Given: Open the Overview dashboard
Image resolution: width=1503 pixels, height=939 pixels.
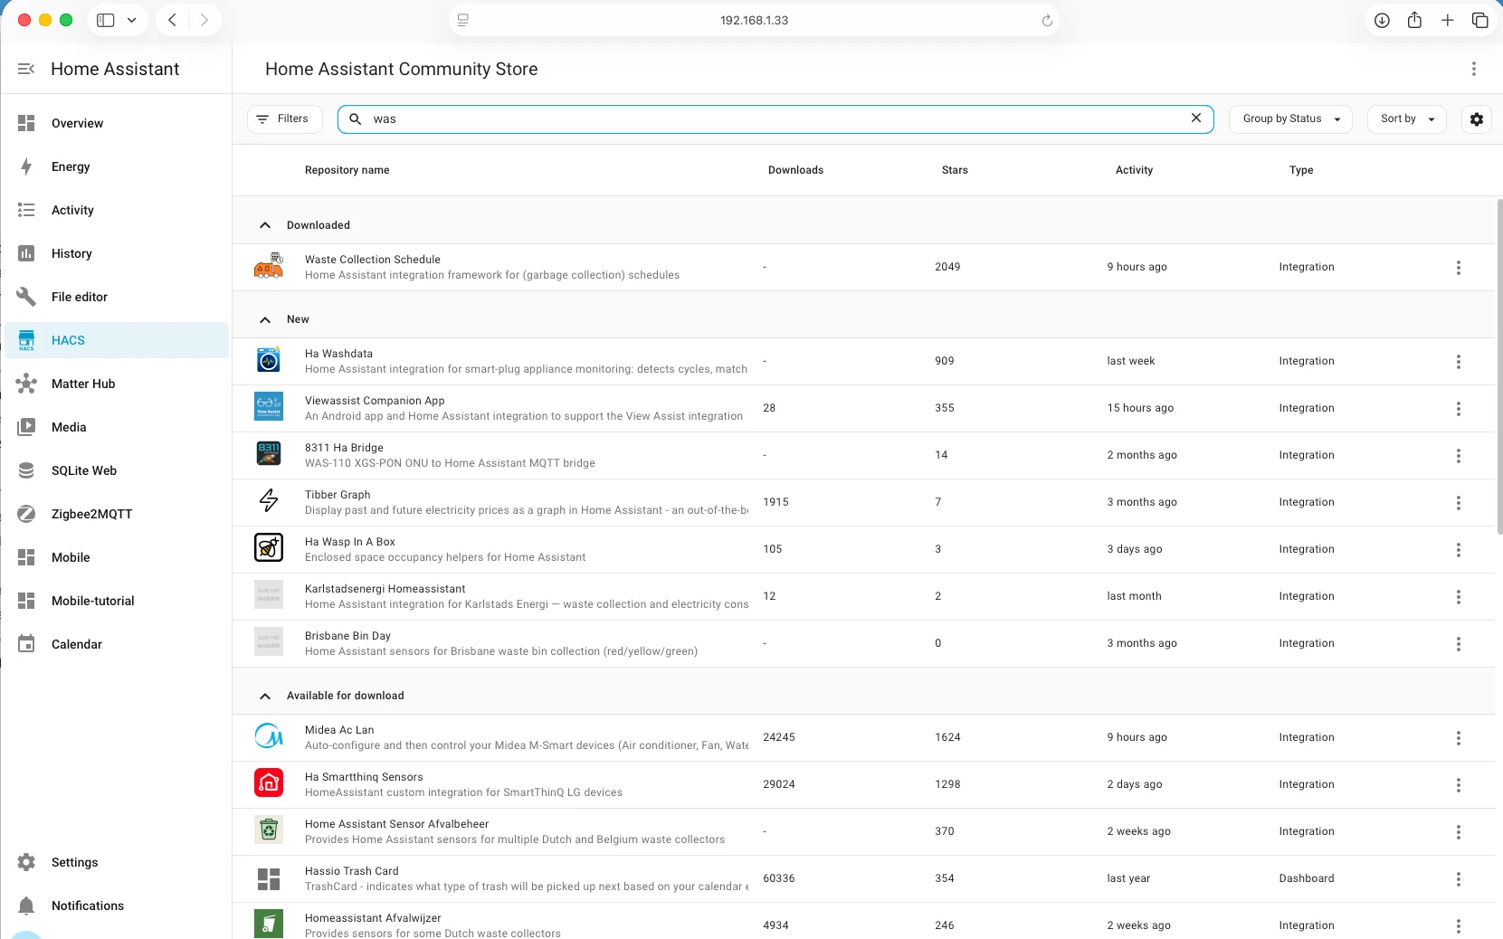Looking at the screenshot, I should (117, 123).
